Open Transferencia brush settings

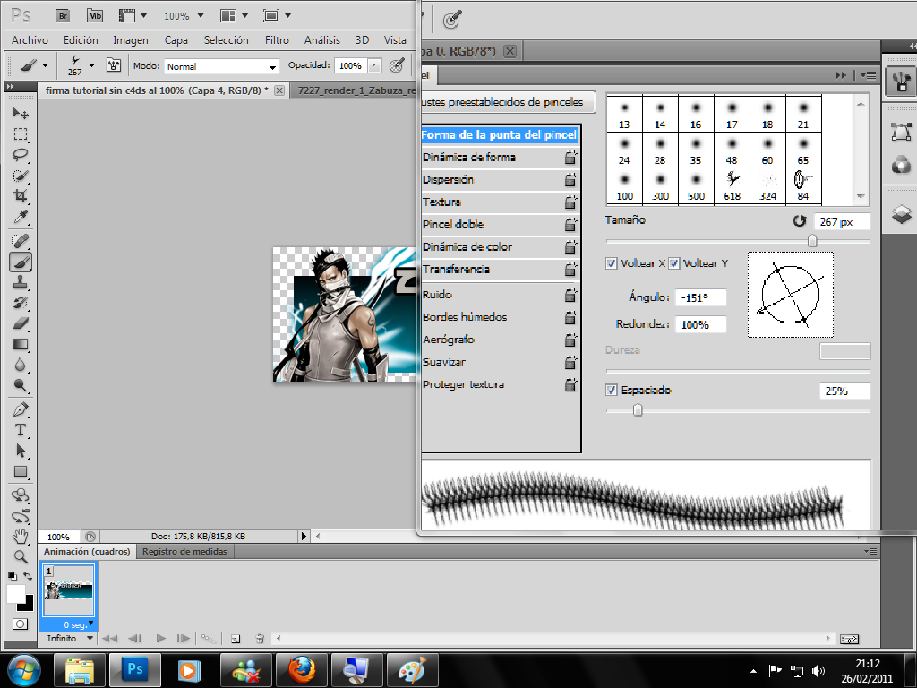tap(456, 269)
